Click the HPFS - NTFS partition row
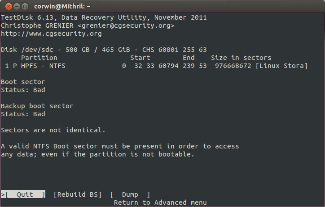 (154, 66)
